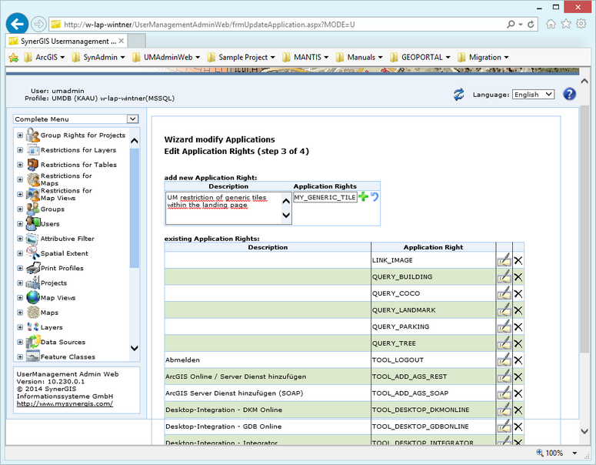
Task: Open the Language English dropdown
Action: click(x=533, y=95)
